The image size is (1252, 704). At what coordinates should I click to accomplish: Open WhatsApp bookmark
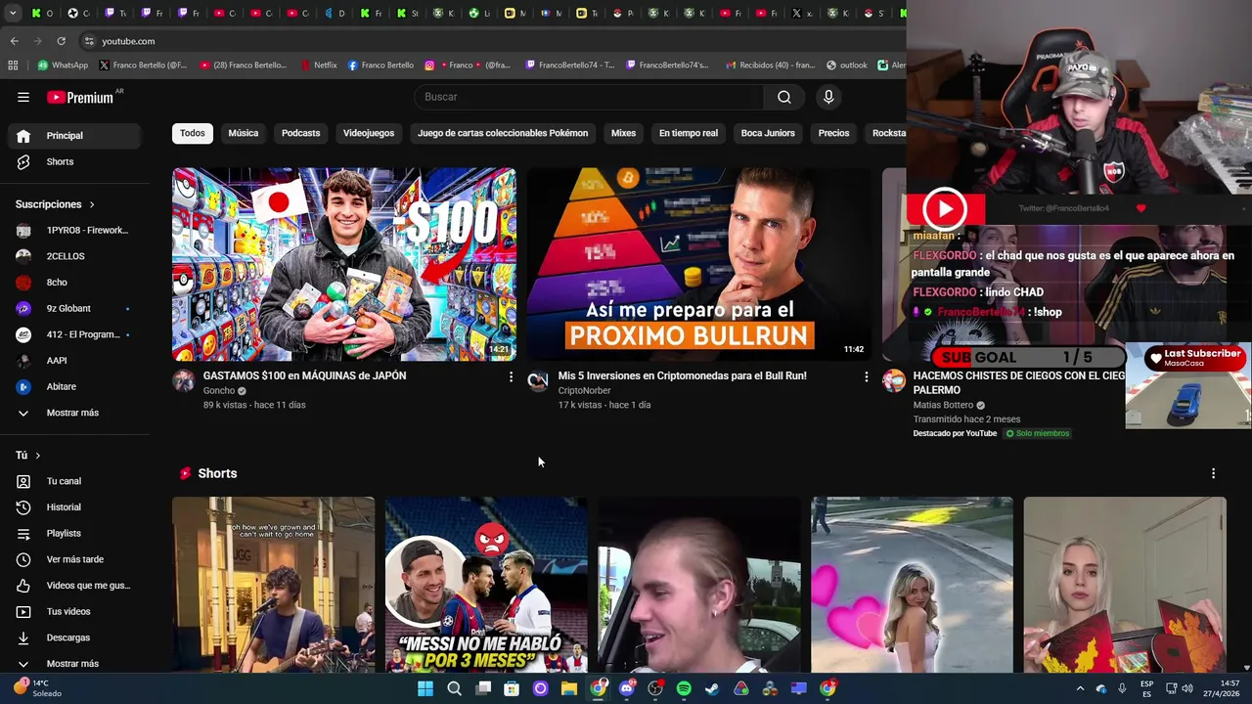point(63,66)
